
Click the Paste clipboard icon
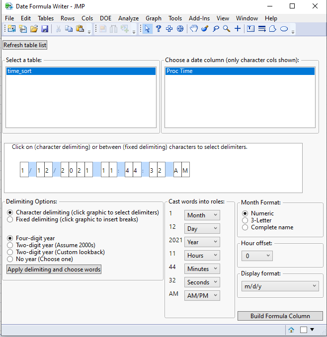(80, 29)
